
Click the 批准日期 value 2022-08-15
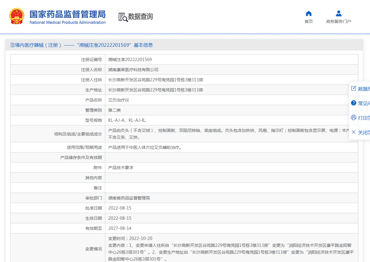120,208
